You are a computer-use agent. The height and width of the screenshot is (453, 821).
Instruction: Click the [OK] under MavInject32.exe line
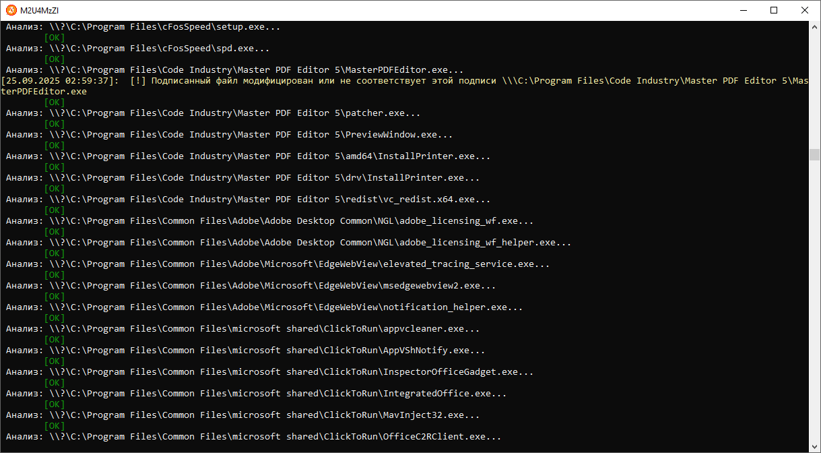pyautogui.click(x=55, y=426)
